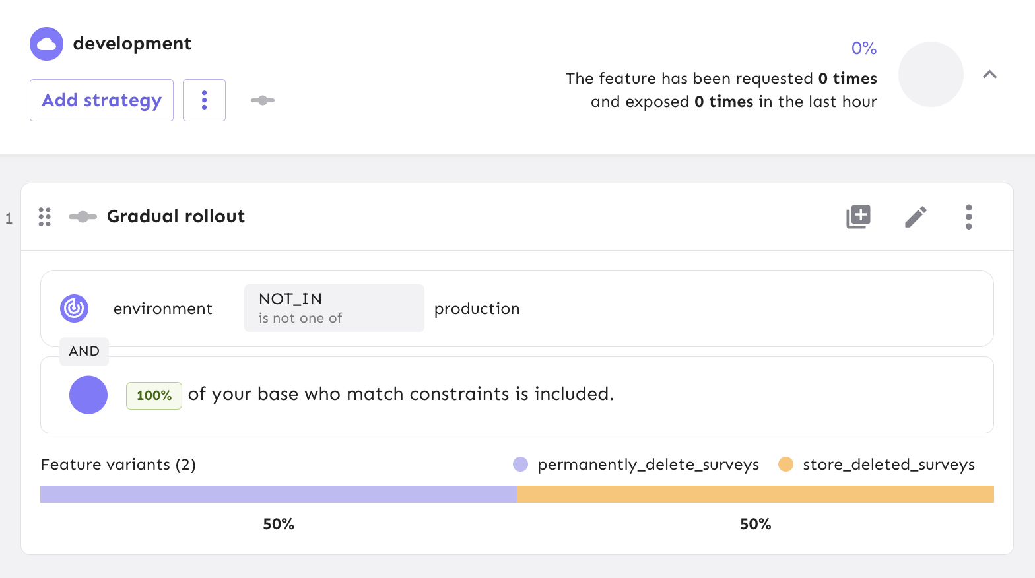Select the rollout percentage pie icon
This screenshot has height=578, width=1035.
(88, 395)
